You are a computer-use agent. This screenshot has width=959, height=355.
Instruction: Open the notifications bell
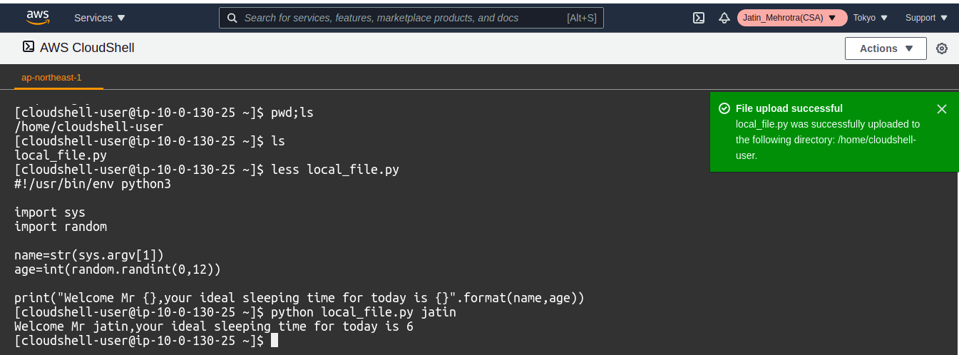pyautogui.click(x=724, y=18)
